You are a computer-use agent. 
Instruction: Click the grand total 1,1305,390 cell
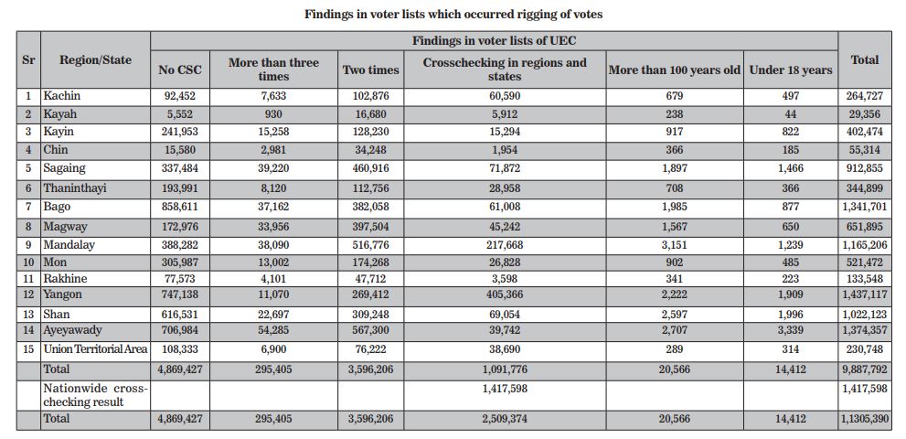pyautogui.click(x=864, y=419)
